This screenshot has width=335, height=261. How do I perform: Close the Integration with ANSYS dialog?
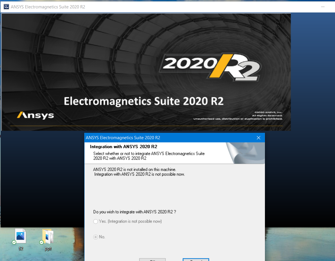point(259,138)
